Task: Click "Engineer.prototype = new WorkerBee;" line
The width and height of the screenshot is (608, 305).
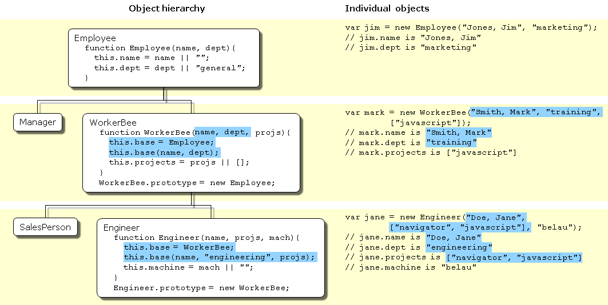Action: (x=201, y=288)
